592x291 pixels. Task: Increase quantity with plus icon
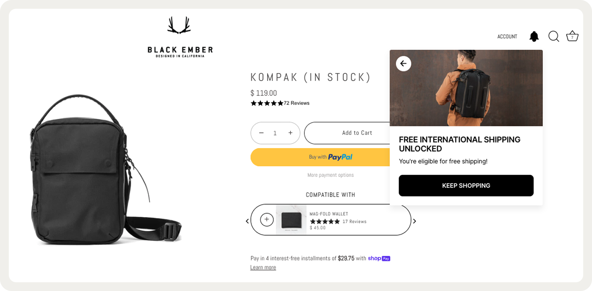point(291,133)
